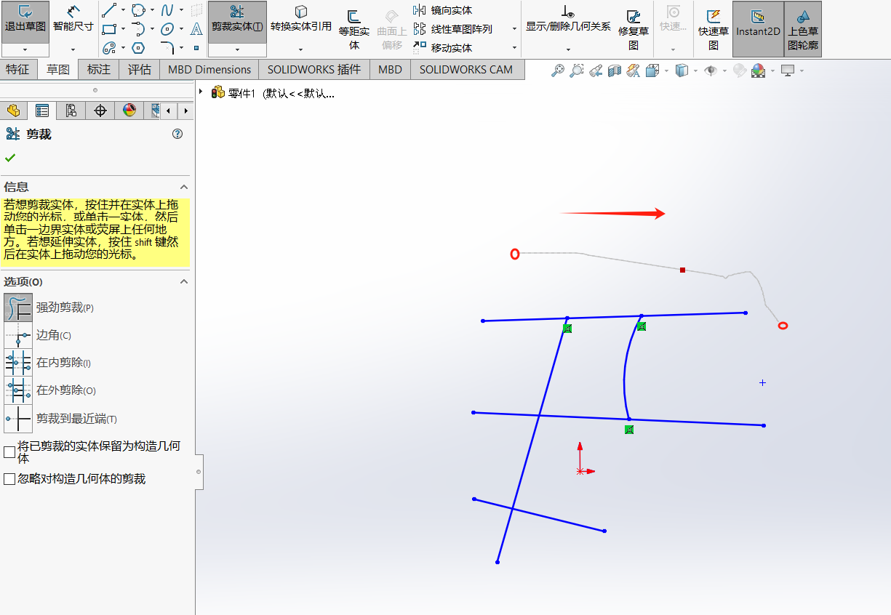Expand the 零件1 feature tree flyout
This screenshot has height=615, width=891.
coord(200,93)
